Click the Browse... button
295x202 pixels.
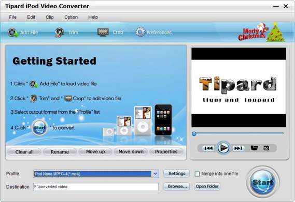[x=177, y=187]
